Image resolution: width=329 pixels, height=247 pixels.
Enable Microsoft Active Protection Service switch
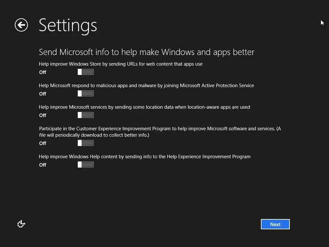click(85, 94)
